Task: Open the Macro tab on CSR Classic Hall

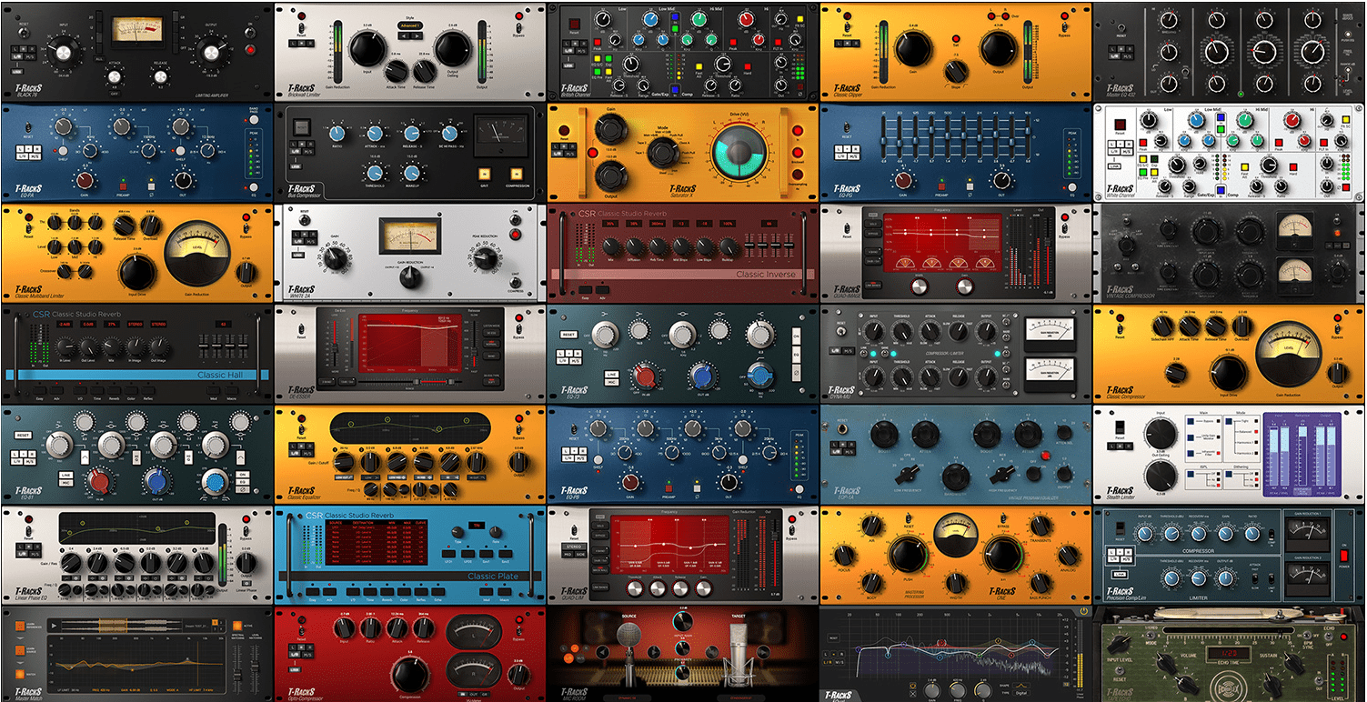Action: [233, 393]
